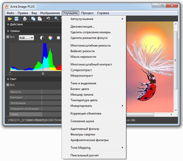Click the Paste clipboard icon
Screen dimensions: 183x161
[39, 19]
